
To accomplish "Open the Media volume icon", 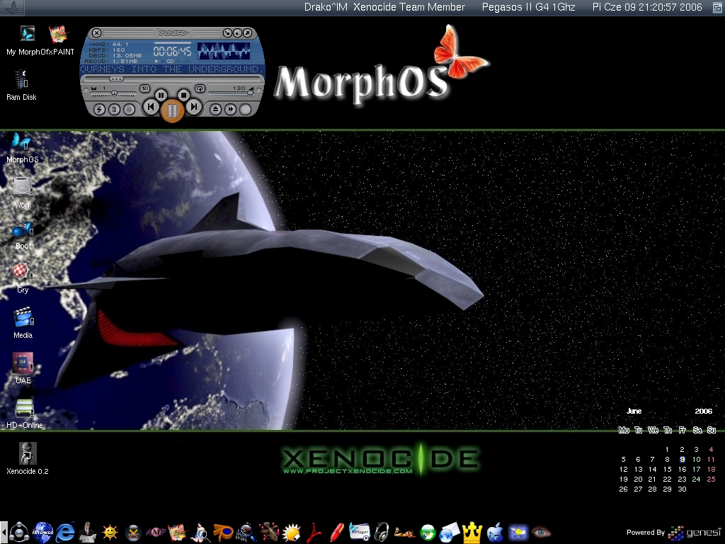I will pos(23,317).
